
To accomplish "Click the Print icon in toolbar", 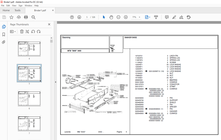I will click(26, 17).
